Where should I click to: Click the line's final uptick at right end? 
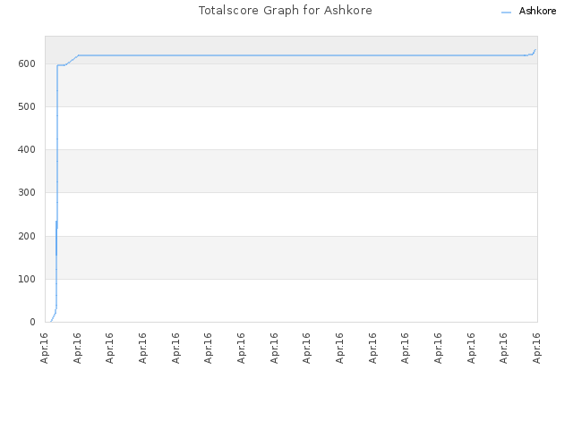pyautogui.click(x=534, y=52)
